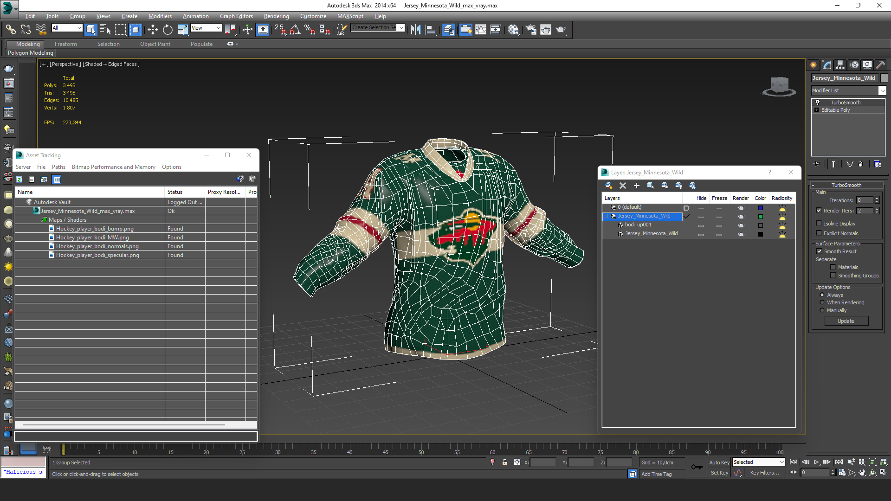Toggle Percent Snap icon

310,30
